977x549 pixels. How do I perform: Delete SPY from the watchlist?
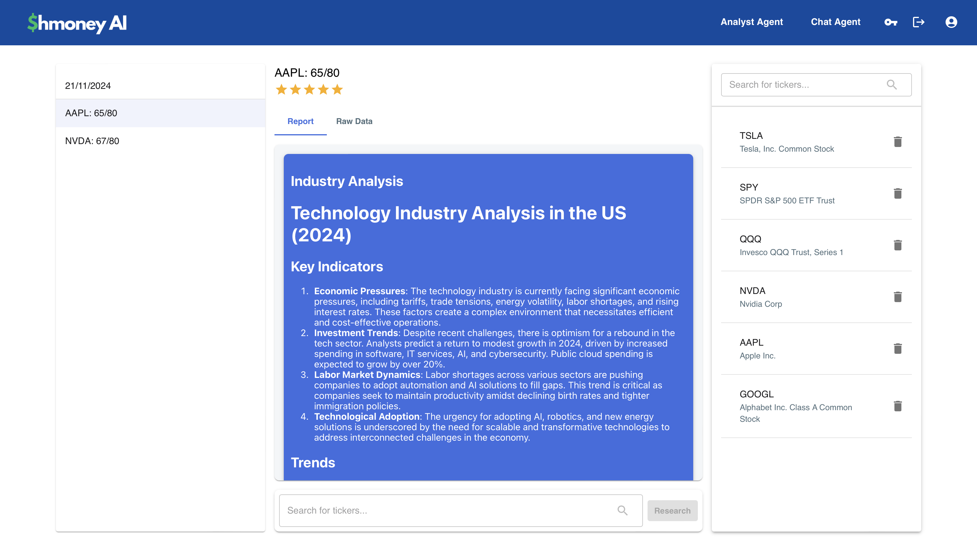click(x=897, y=194)
